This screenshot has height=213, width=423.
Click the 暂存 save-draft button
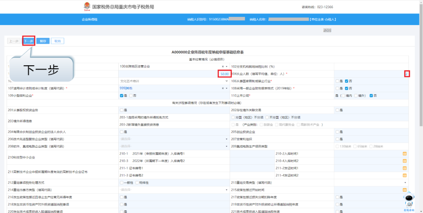43,41
